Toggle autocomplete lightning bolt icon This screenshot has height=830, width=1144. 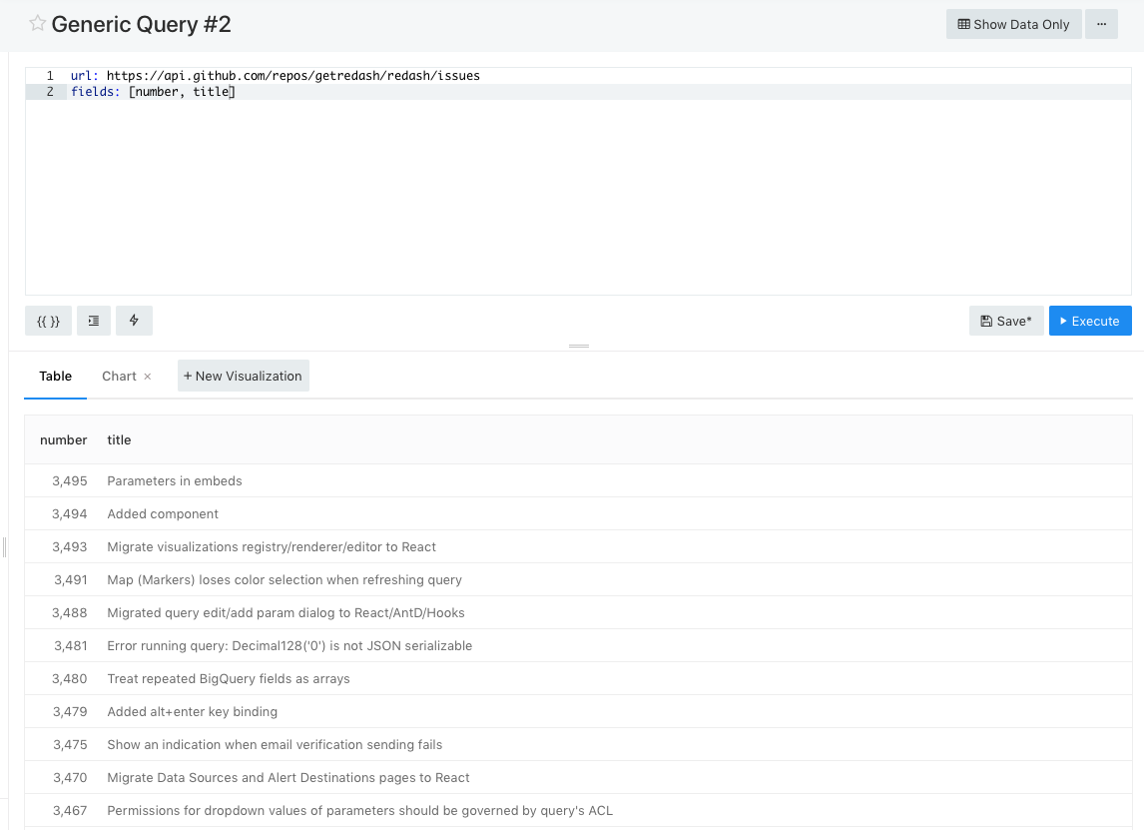coord(134,321)
